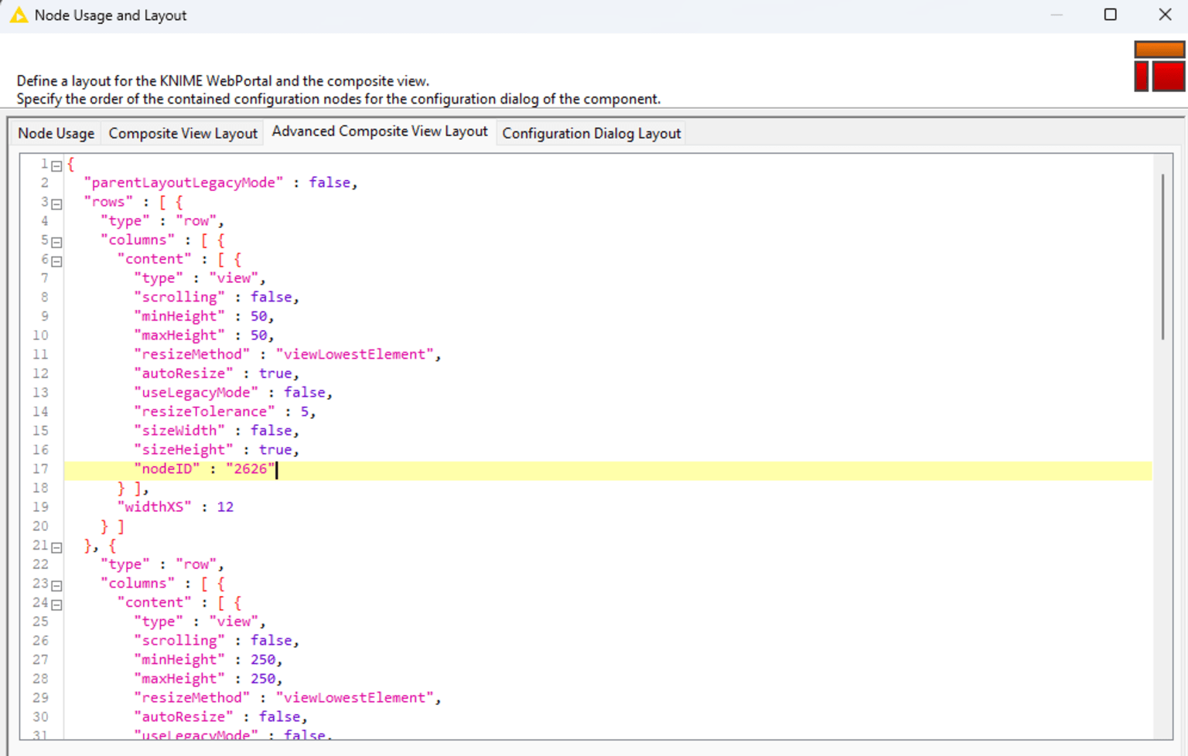Click the "type" : "view" entry on line 25

click(200, 621)
